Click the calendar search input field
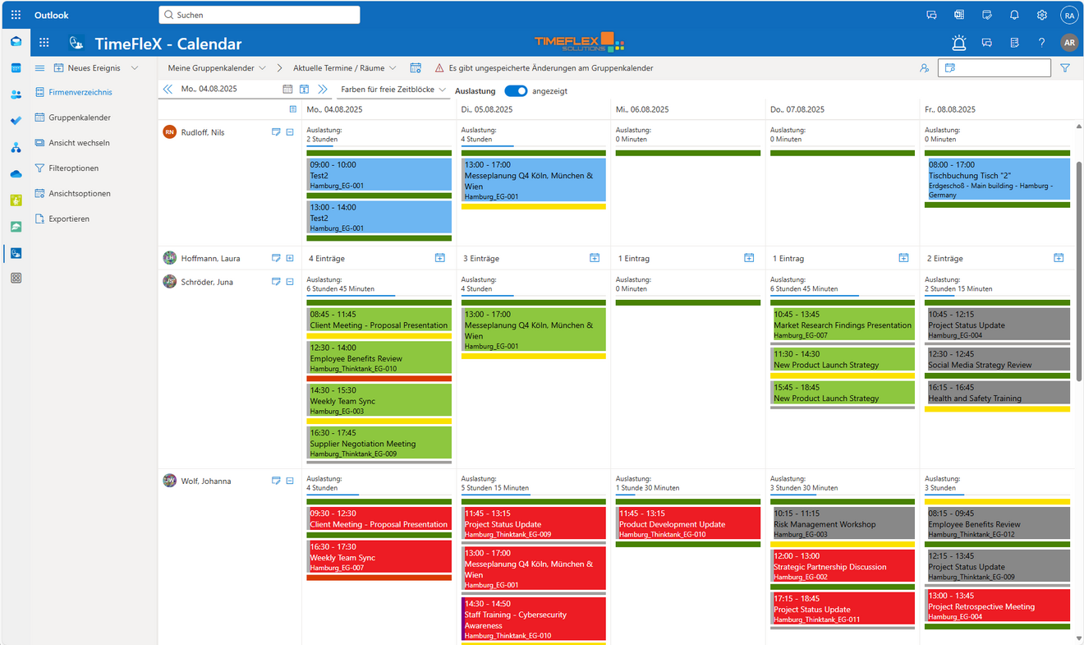Image resolution: width=1084 pixels, height=645 pixels. click(x=994, y=68)
